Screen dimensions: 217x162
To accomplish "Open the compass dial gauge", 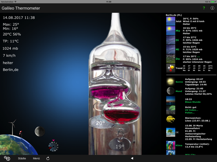I will coord(53,146).
